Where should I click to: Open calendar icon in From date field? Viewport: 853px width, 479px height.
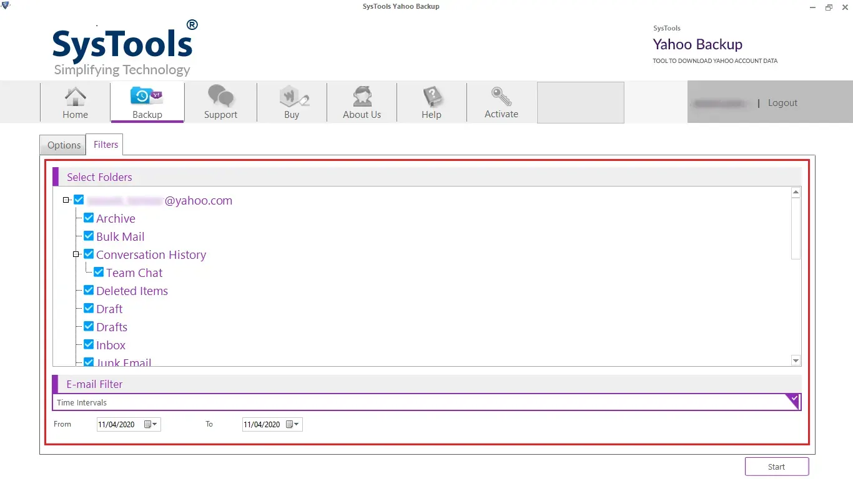tap(148, 424)
